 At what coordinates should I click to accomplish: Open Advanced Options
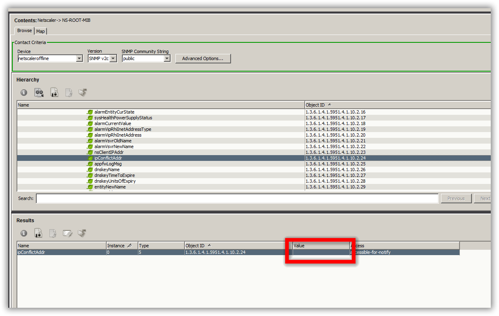pos(203,58)
